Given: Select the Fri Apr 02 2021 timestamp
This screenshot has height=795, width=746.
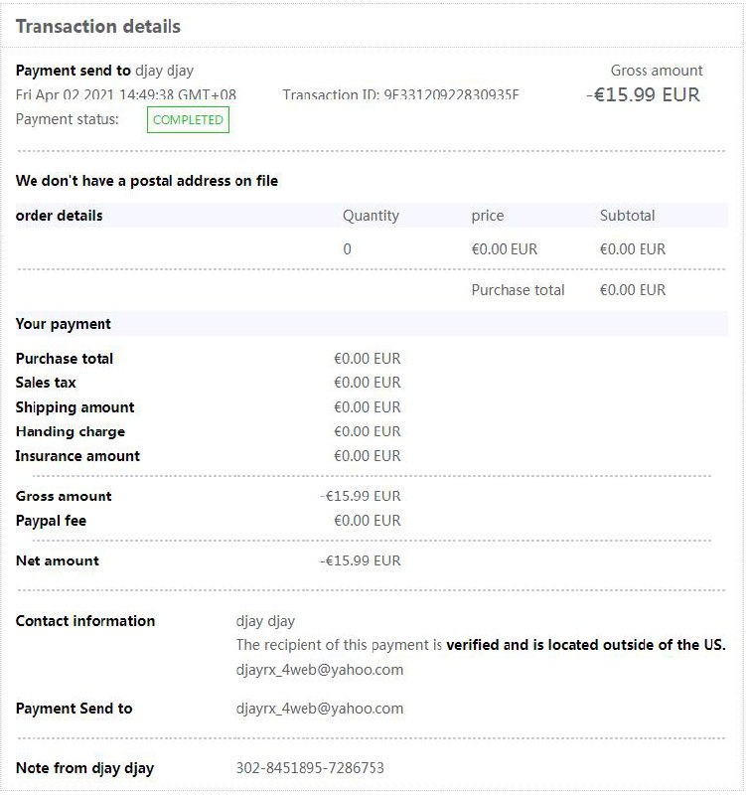Looking at the screenshot, I should pyautogui.click(x=126, y=95).
